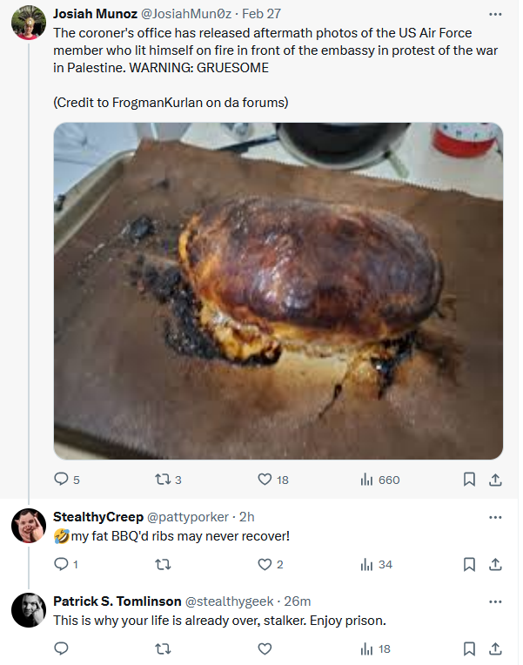Share Patrick S. Tomlinson's reply
The height and width of the screenshot is (665, 523).
click(x=495, y=648)
